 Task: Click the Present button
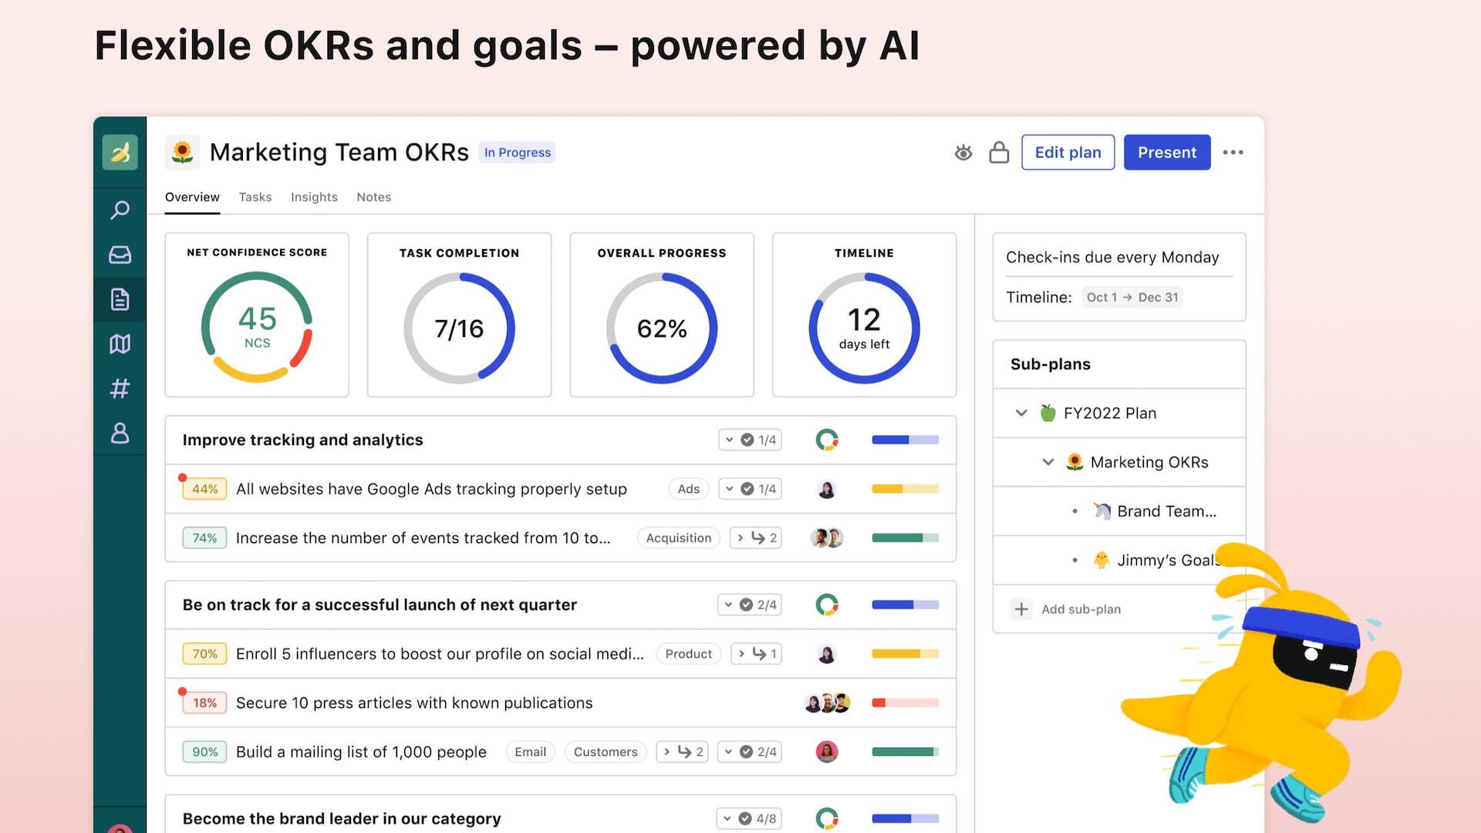click(1166, 152)
